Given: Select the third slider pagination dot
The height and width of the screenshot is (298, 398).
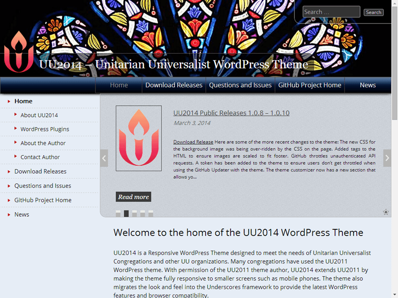Looking at the screenshot, I should click(134, 214).
